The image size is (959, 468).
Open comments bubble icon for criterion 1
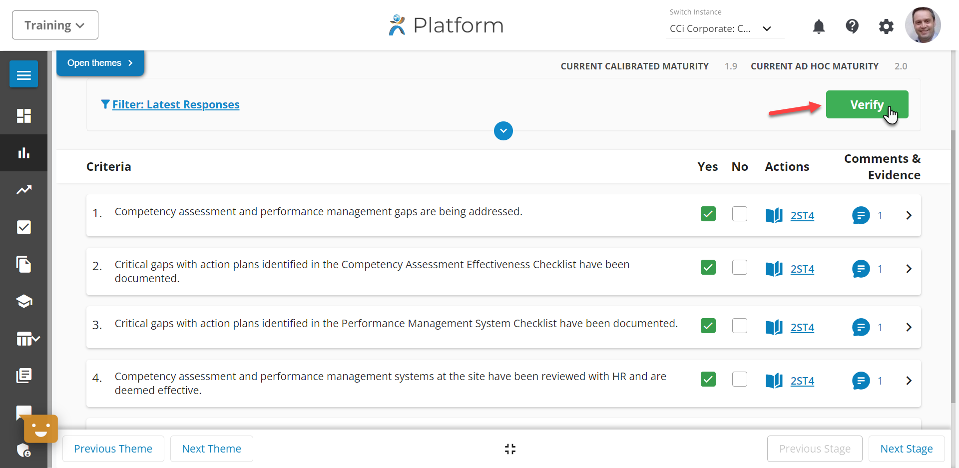point(861,216)
